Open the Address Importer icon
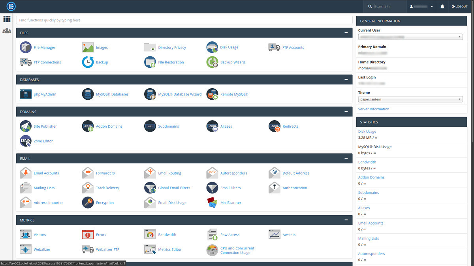The width and height of the screenshot is (474, 266). [26, 203]
